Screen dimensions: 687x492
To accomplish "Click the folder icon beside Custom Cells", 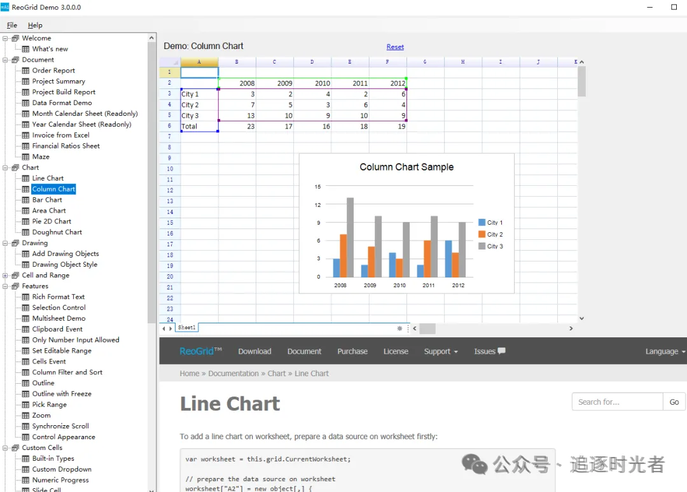I will tap(15, 447).
